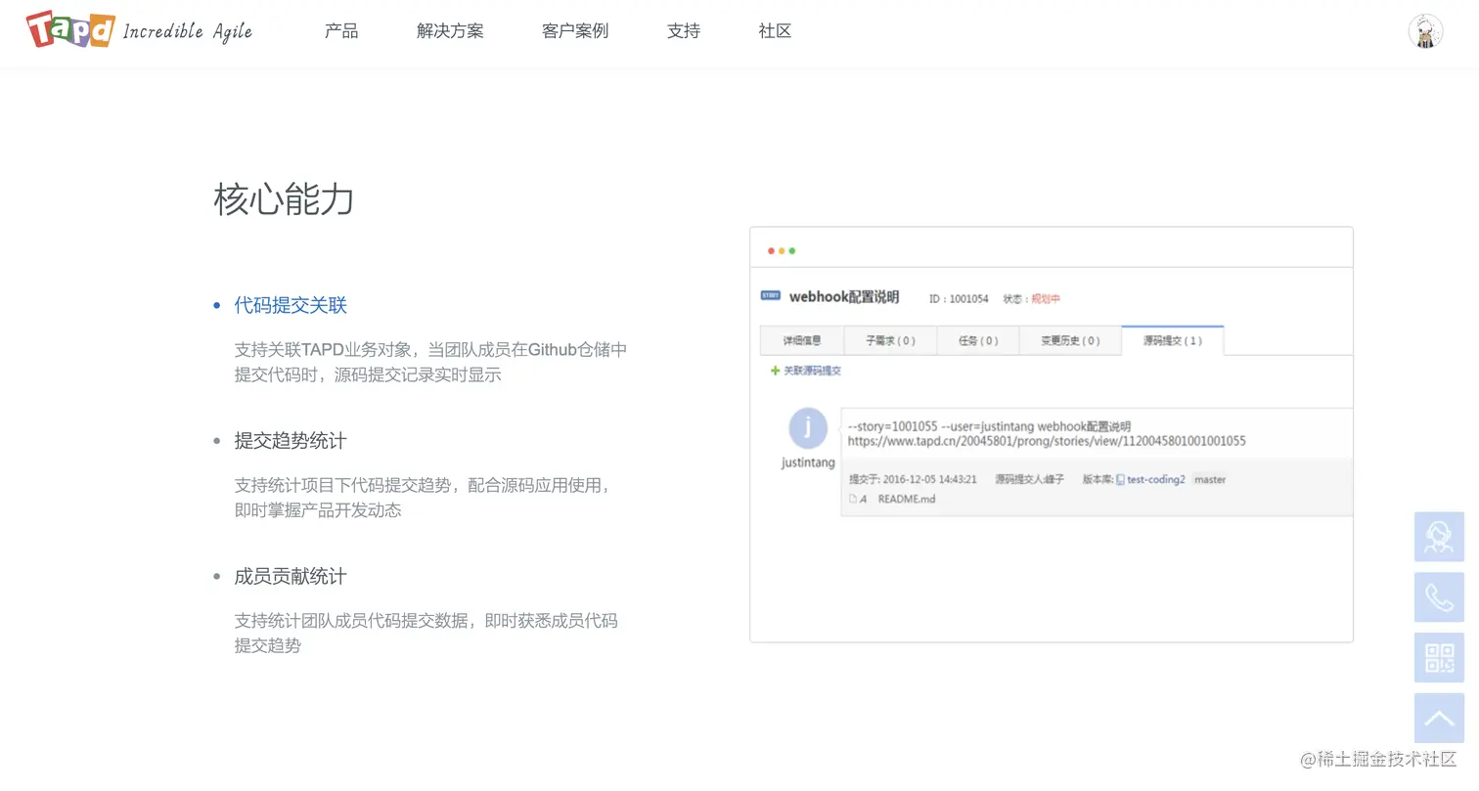Click the file icon next to README.md
The height and width of the screenshot is (791, 1479).
point(852,498)
